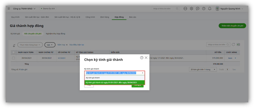Export the list to Excel
The image size is (254, 108).
pos(238,45)
